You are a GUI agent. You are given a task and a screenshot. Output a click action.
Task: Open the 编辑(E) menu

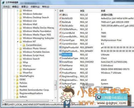(16, 7)
